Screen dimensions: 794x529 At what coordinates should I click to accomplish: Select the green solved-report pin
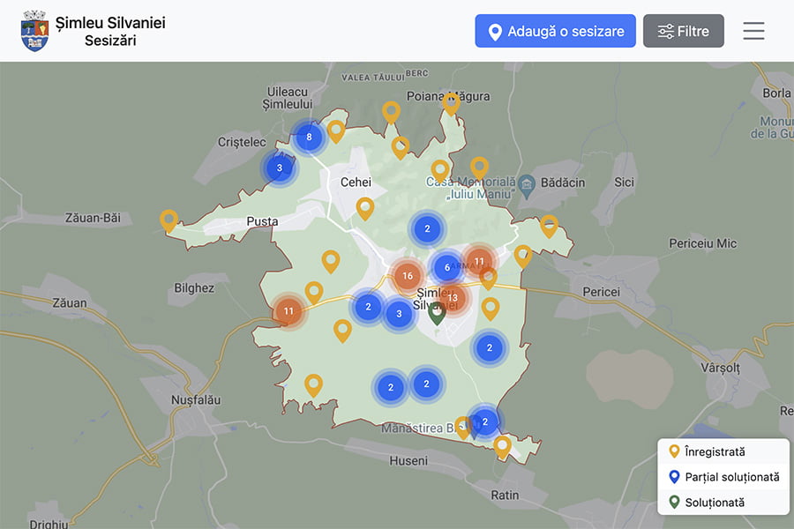[x=437, y=314]
